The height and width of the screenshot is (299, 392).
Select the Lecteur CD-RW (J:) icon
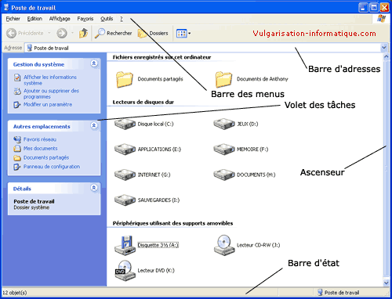tap(224, 245)
